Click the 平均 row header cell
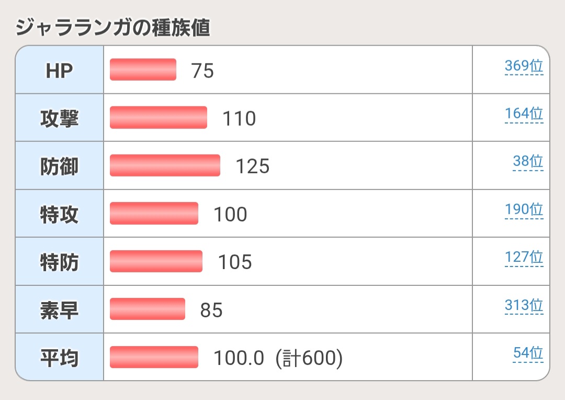 click(59, 358)
